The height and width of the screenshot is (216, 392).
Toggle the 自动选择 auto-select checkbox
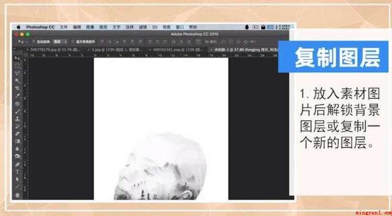pos(34,41)
